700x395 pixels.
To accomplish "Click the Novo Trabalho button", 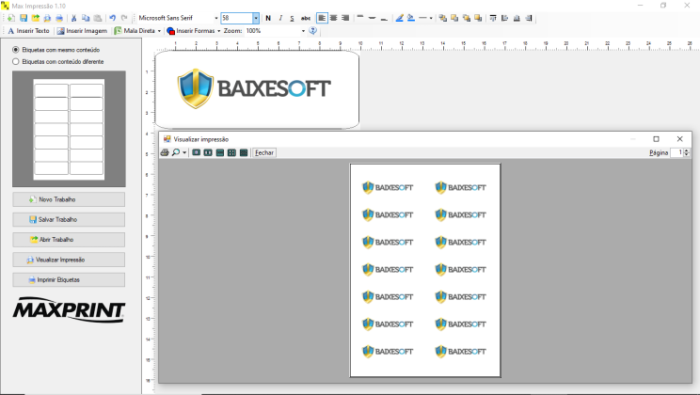I will (x=69, y=199).
